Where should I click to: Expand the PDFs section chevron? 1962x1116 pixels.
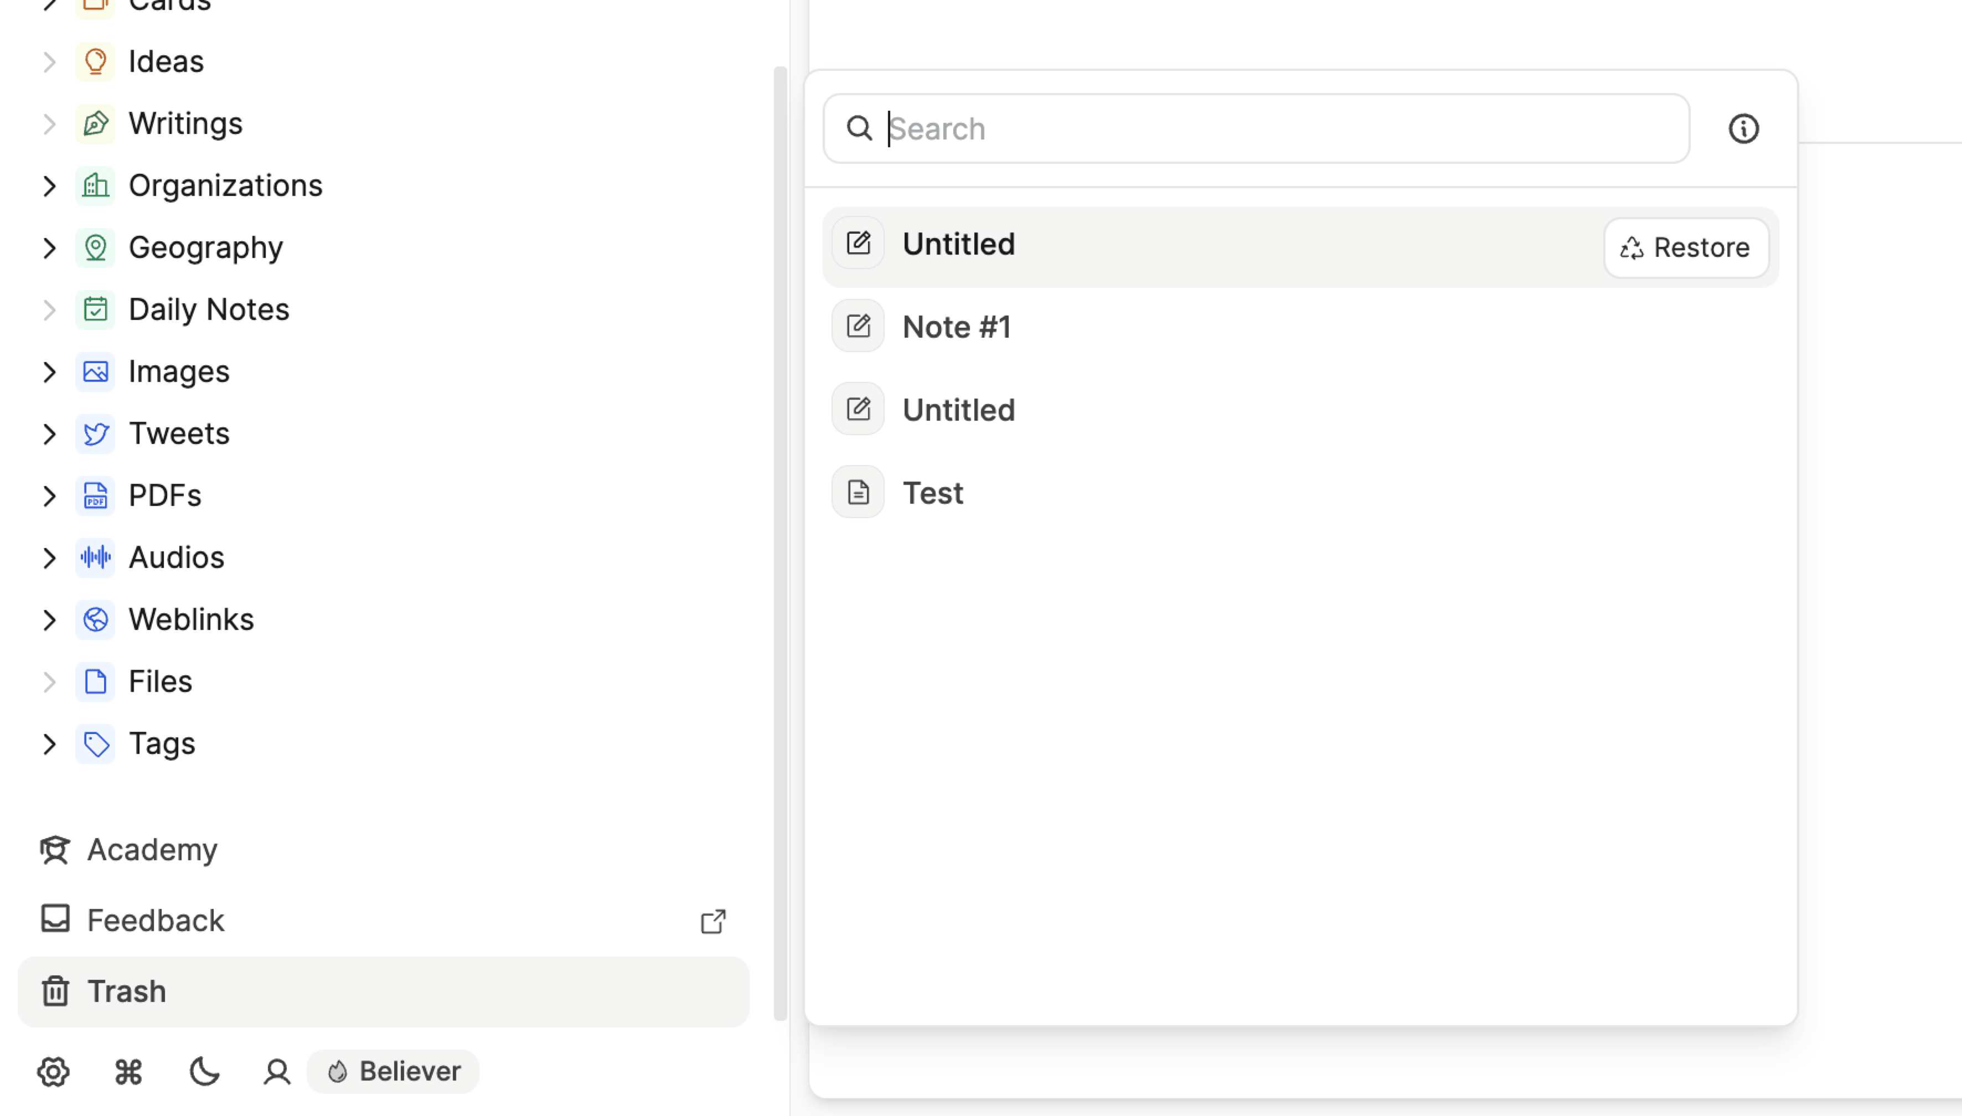49,496
